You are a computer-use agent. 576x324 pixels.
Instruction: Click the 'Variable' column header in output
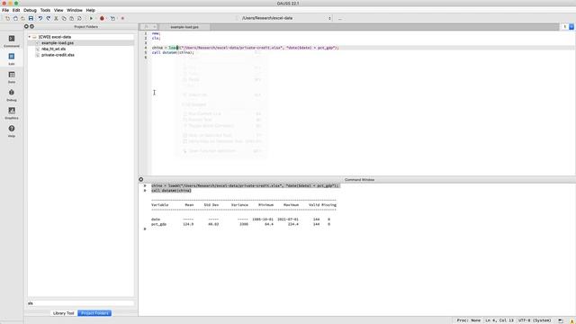[x=160, y=205]
